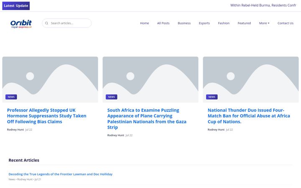Open the Fashion section

[224, 23]
